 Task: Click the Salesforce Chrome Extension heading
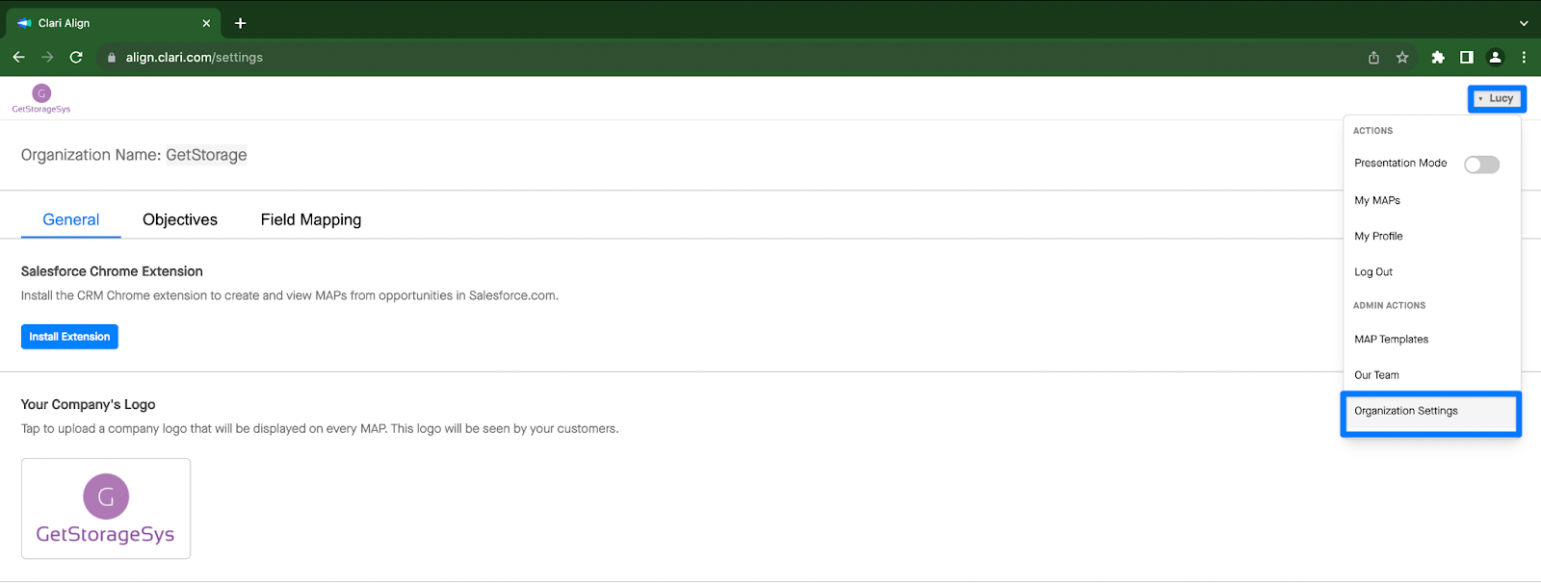112,271
